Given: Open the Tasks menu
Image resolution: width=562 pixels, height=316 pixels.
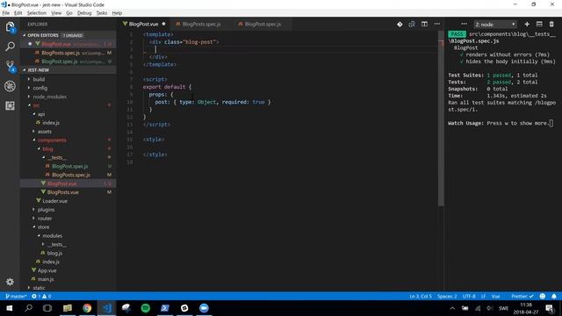Looking at the screenshot, I should point(102,13).
